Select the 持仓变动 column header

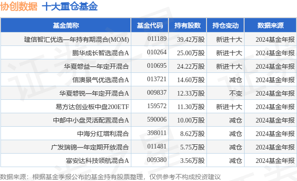(x=226, y=26)
